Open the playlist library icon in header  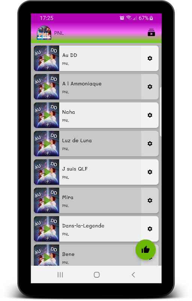tap(151, 33)
